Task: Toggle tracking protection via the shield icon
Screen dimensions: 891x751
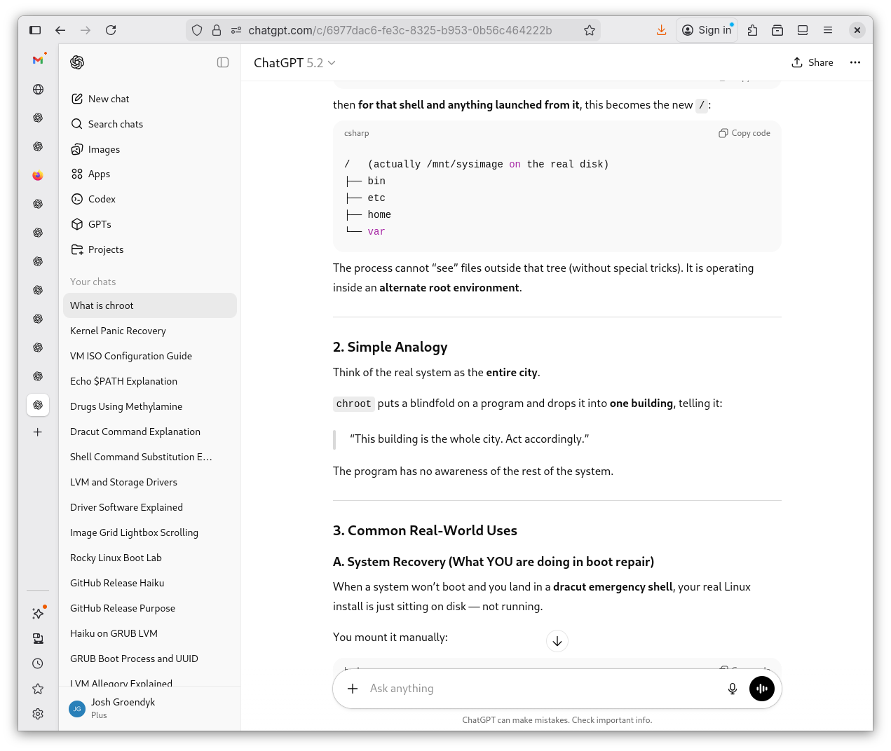Action: coord(197,30)
